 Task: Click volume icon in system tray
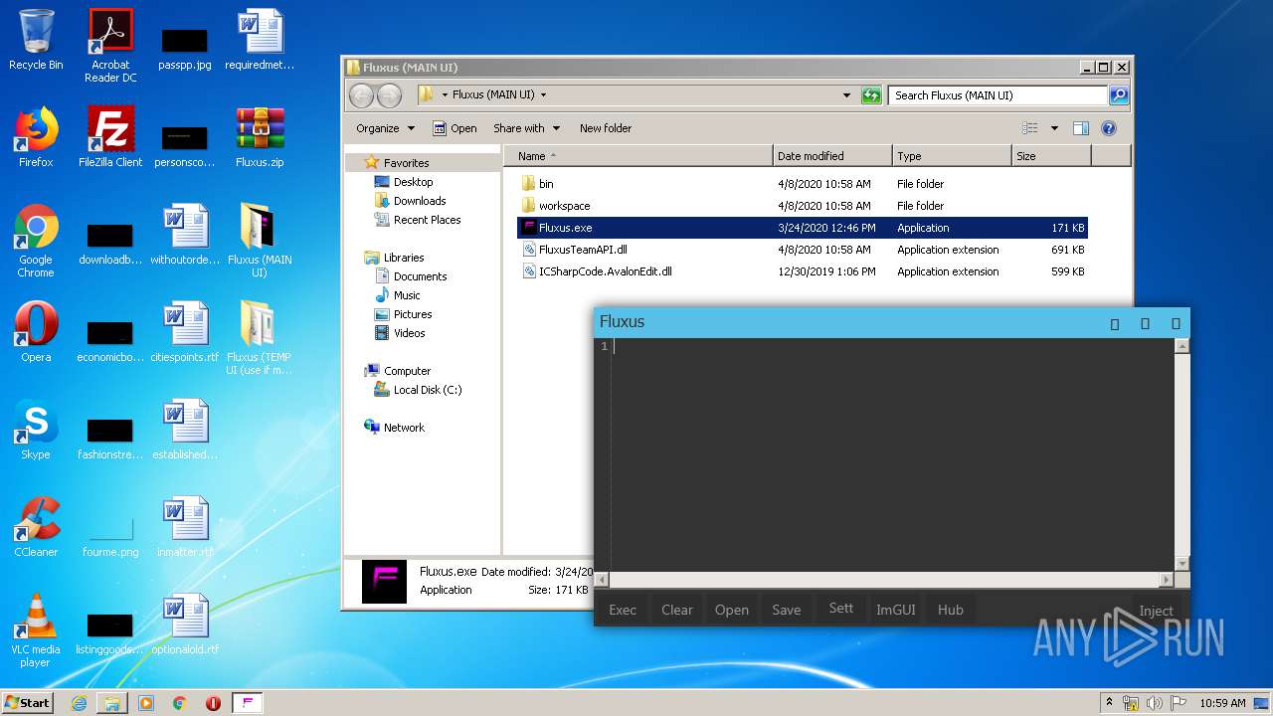[x=1155, y=703]
